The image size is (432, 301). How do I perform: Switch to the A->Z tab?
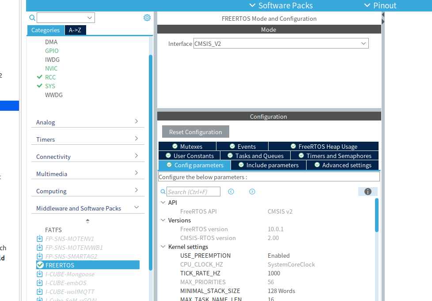click(x=75, y=30)
